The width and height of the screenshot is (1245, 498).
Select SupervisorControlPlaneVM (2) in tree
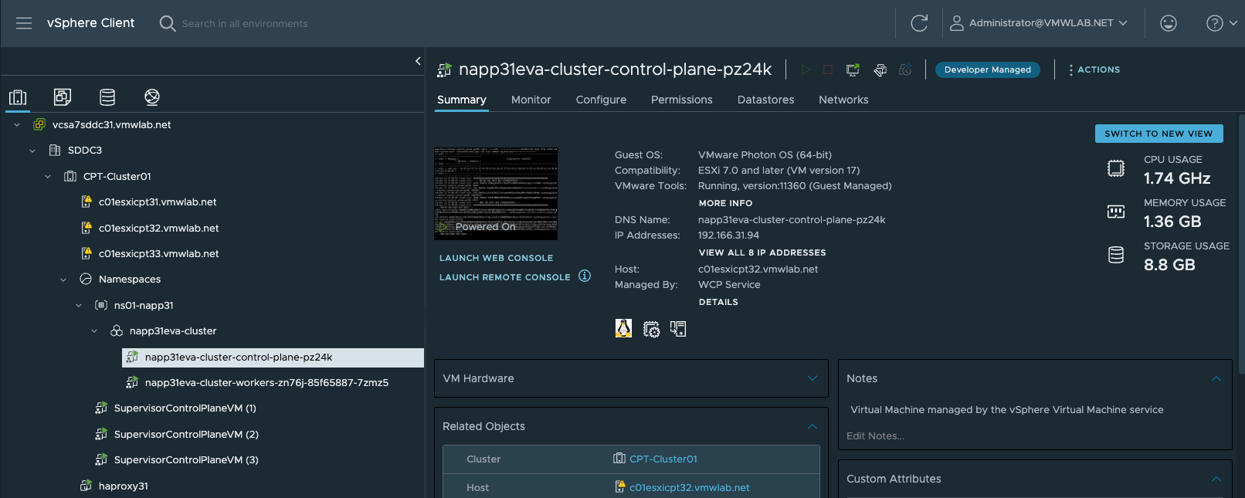186,434
